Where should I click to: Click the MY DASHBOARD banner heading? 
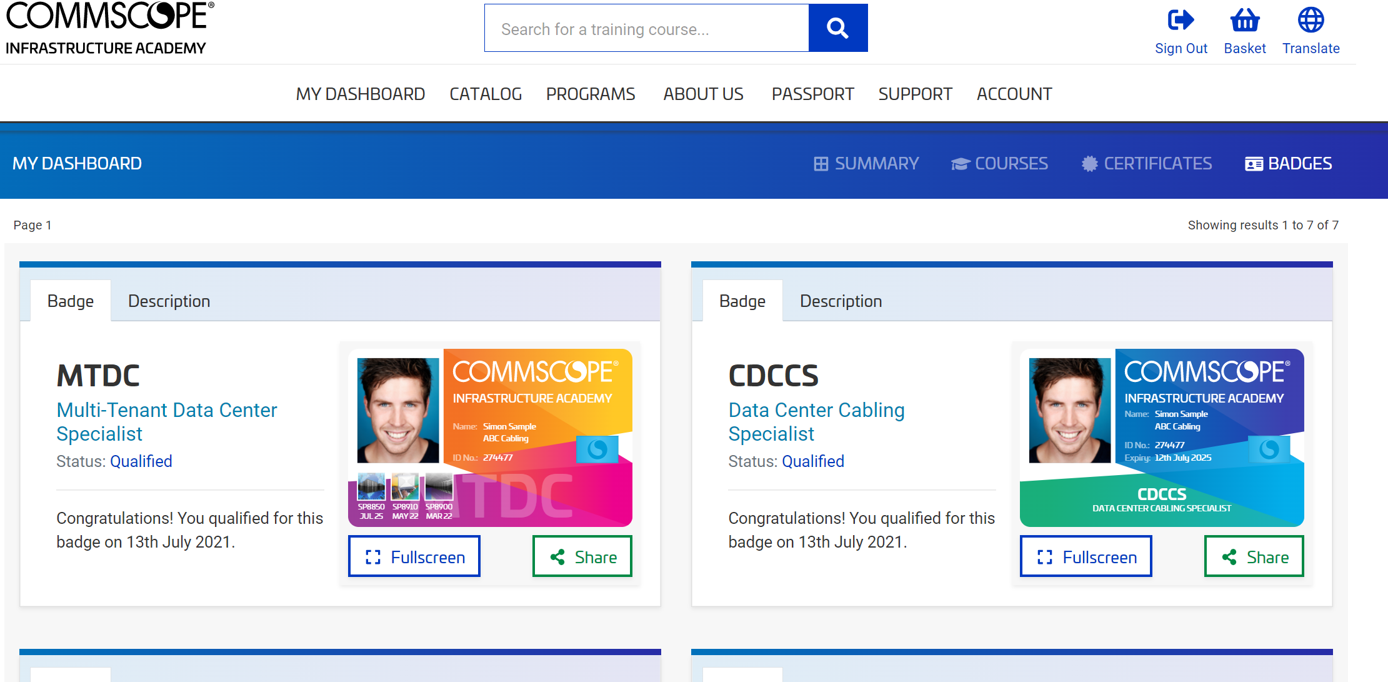pyautogui.click(x=77, y=164)
